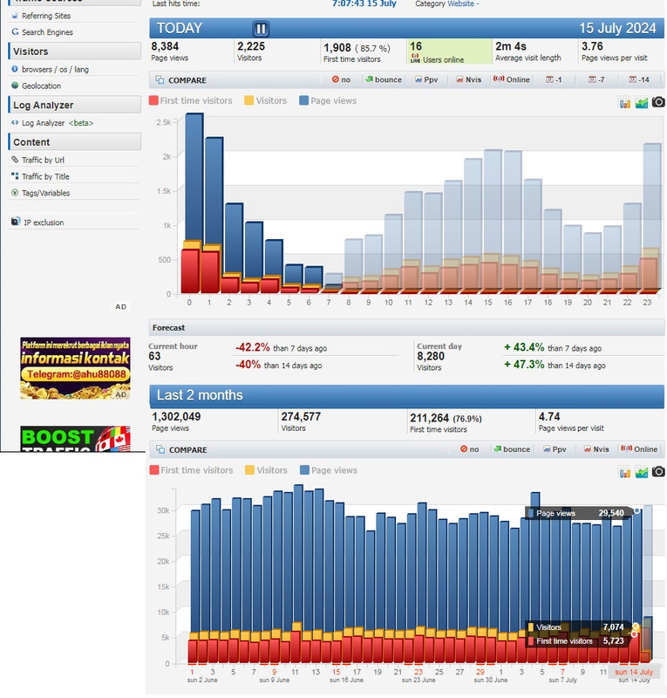The image size is (667, 698).
Task: Toggle the Visitors series in today's chart legend
Action: coord(265,100)
